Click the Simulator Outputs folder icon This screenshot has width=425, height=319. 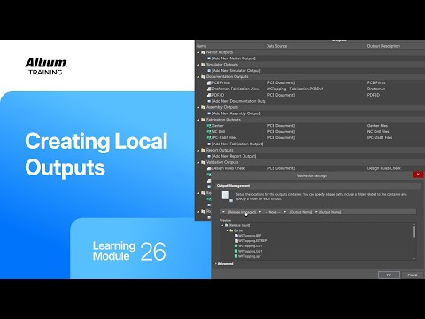(x=203, y=65)
